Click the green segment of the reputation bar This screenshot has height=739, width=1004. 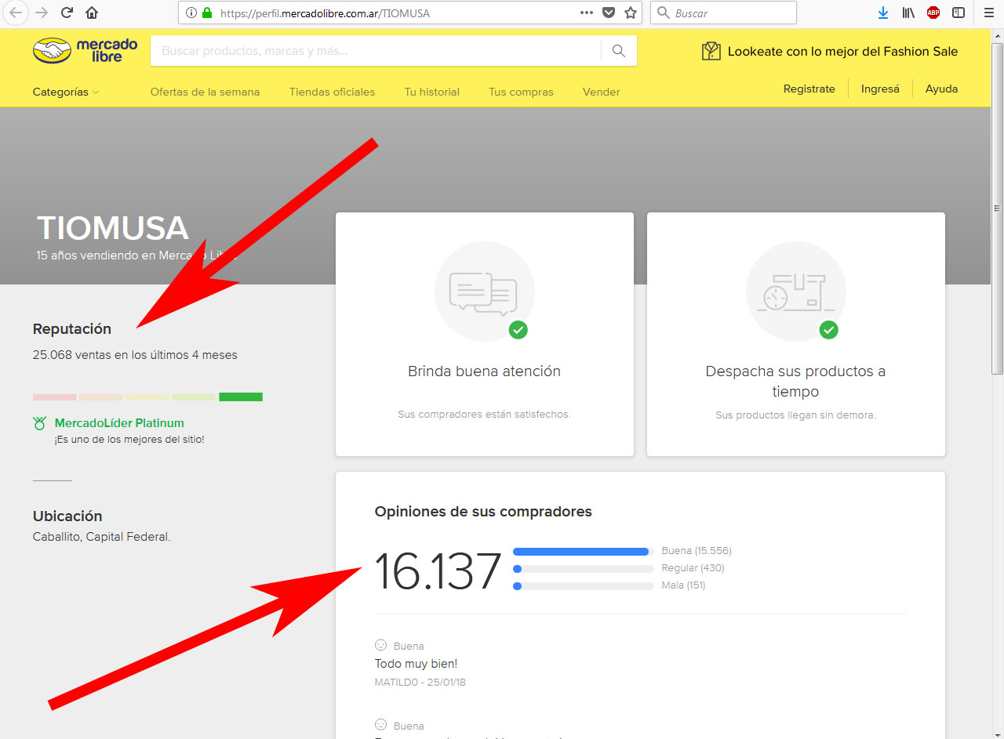[241, 397]
